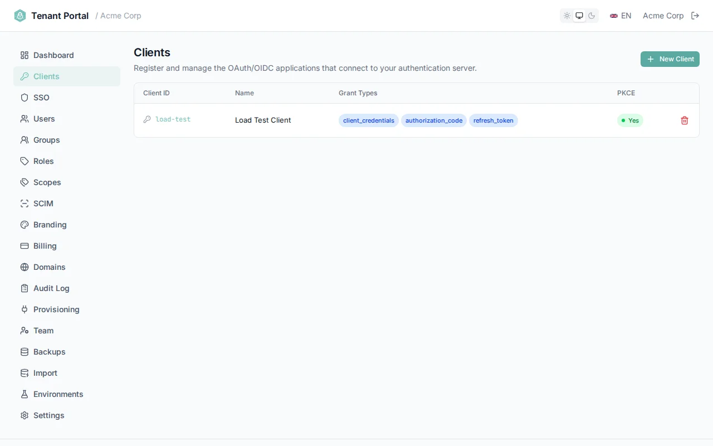
Task: Click the / Acme Corp breadcrumb
Action: point(118,16)
